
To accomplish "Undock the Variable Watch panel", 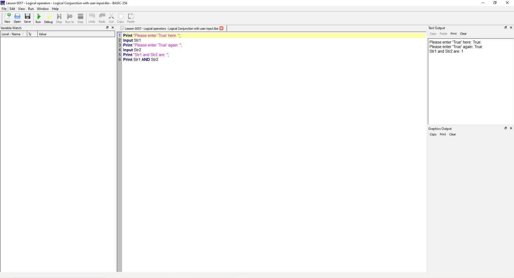I will pyautogui.click(x=107, y=28).
